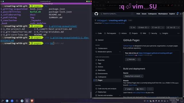
Task: Switch to the Code tab
Action: point(98,33)
